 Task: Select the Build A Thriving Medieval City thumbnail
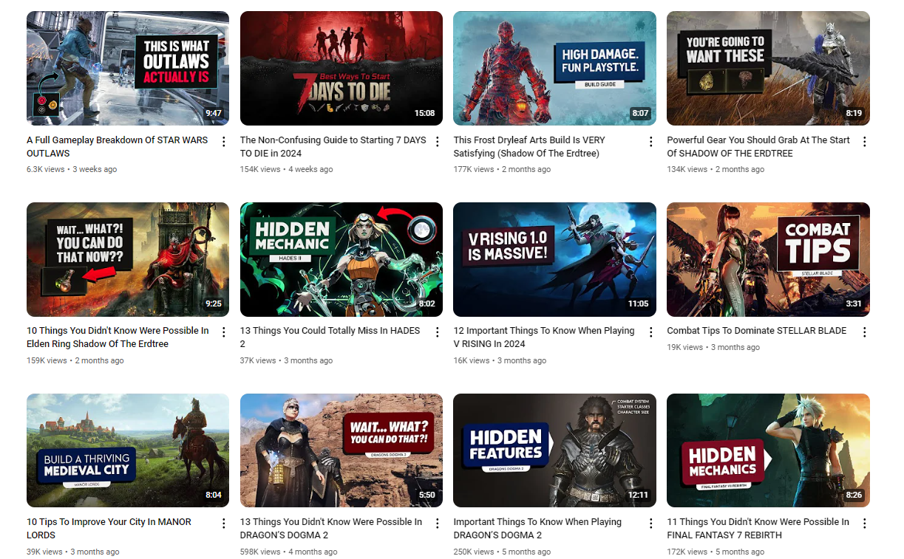(127, 450)
